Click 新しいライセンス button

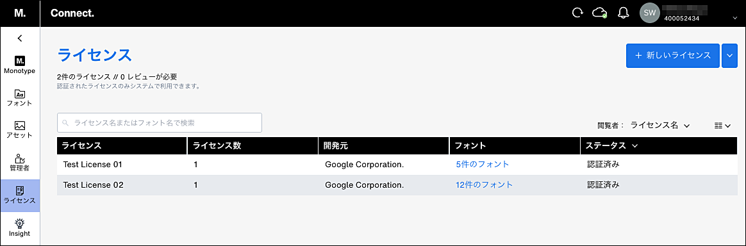672,56
